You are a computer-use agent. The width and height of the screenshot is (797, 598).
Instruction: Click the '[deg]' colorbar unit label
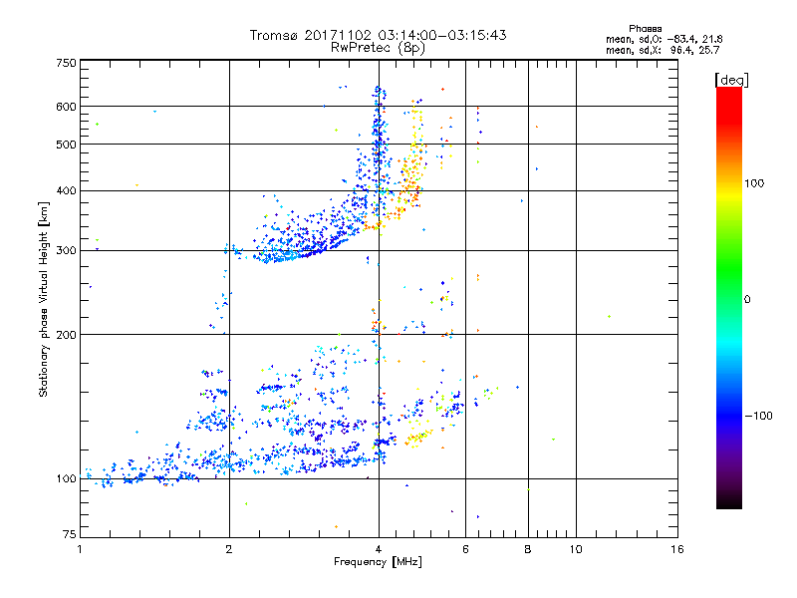coord(731,80)
